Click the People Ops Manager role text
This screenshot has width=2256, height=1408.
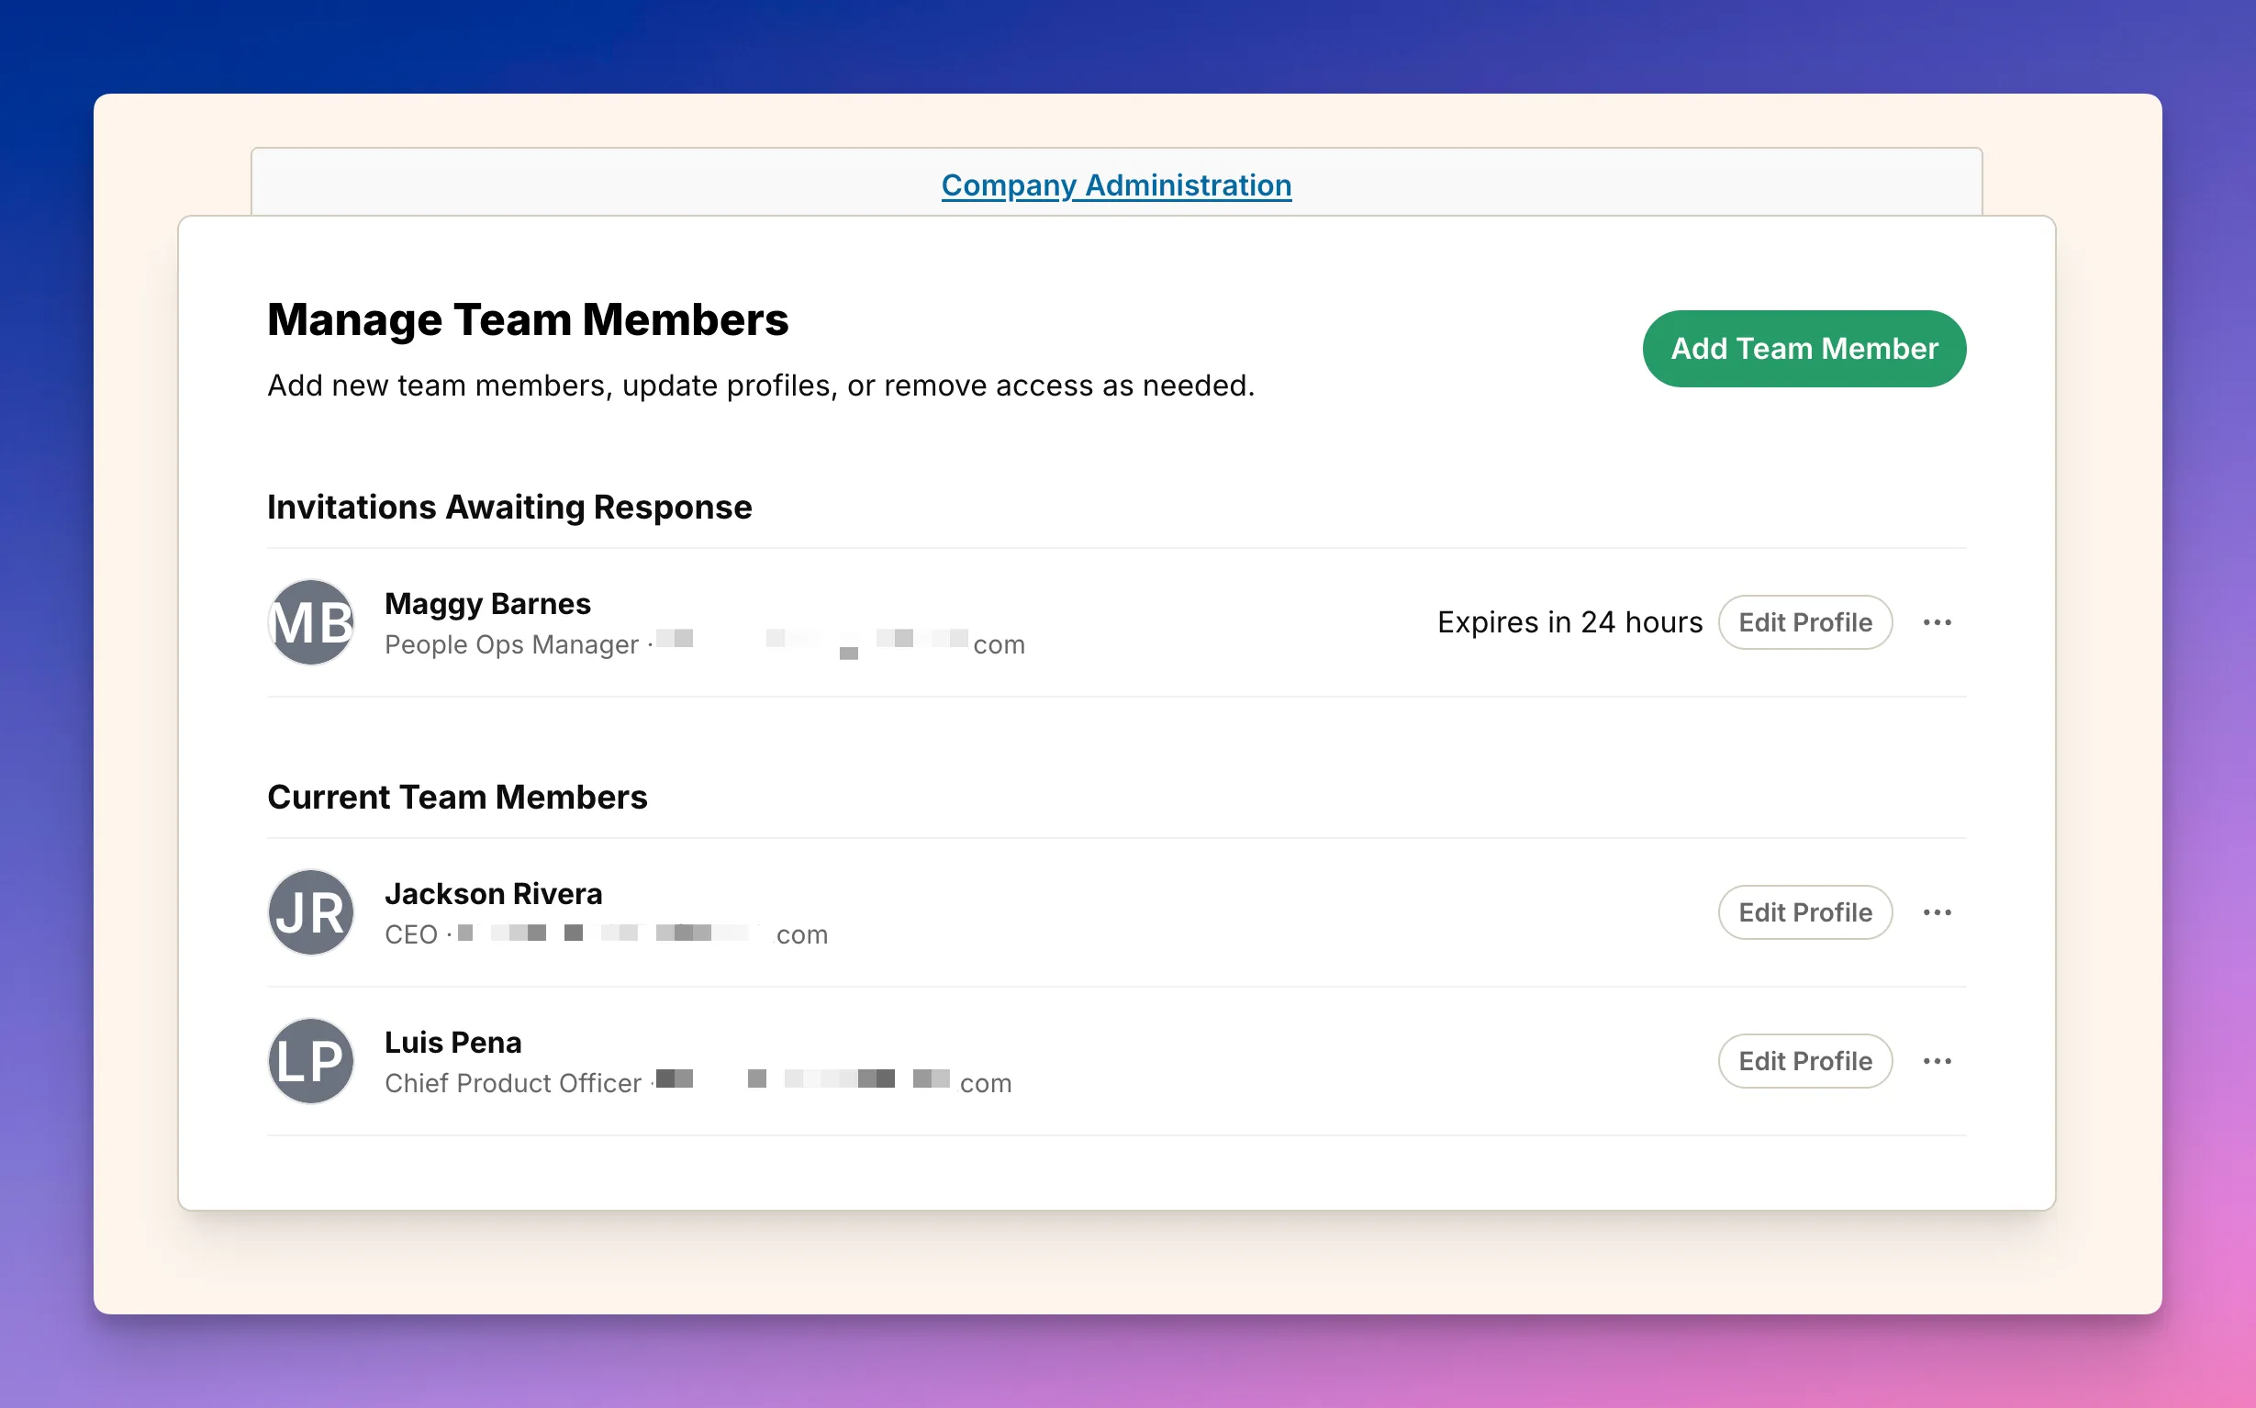point(511,644)
